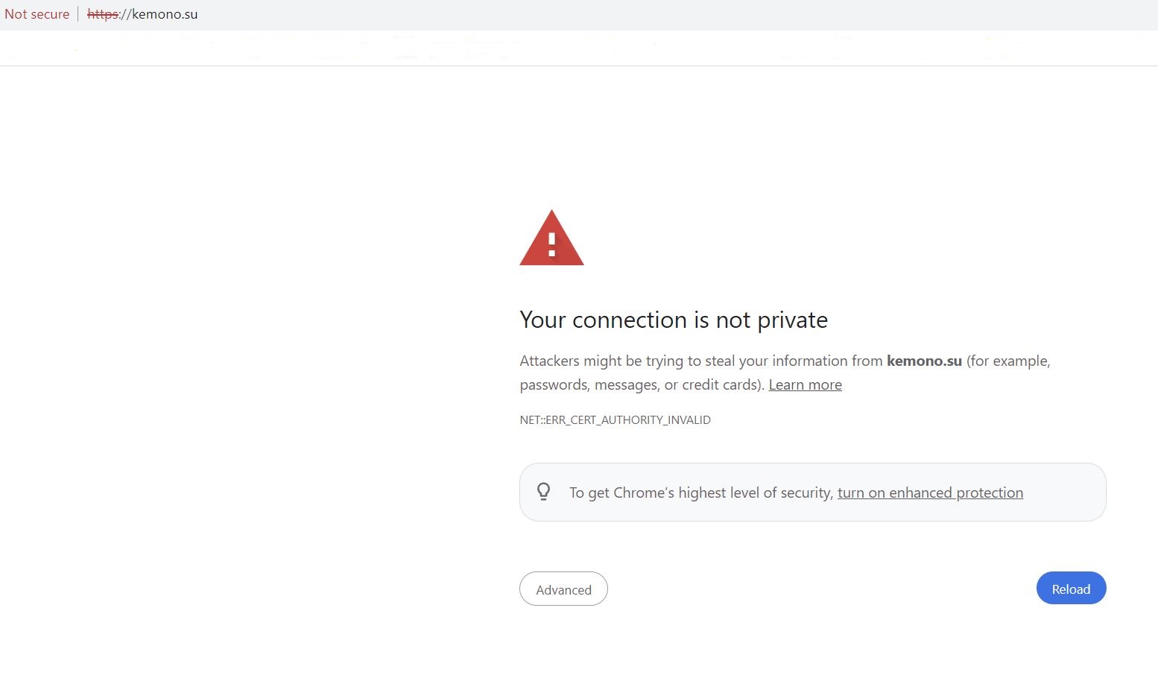The height and width of the screenshot is (678, 1158).
Task: Follow turn on enhanced protection link
Action: point(930,492)
